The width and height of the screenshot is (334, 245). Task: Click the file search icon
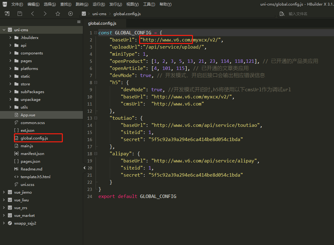[282, 14]
